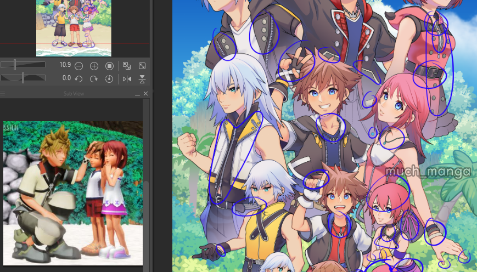Image resolution: width=477 pixels, height=272 pixels.
Task: Click the Sub View panel title
Action: click(74, 94)
